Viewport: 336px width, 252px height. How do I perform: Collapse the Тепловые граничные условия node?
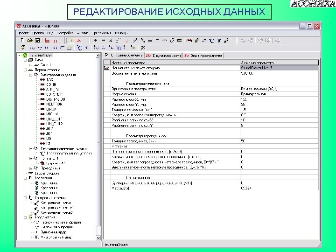point(31,149)
